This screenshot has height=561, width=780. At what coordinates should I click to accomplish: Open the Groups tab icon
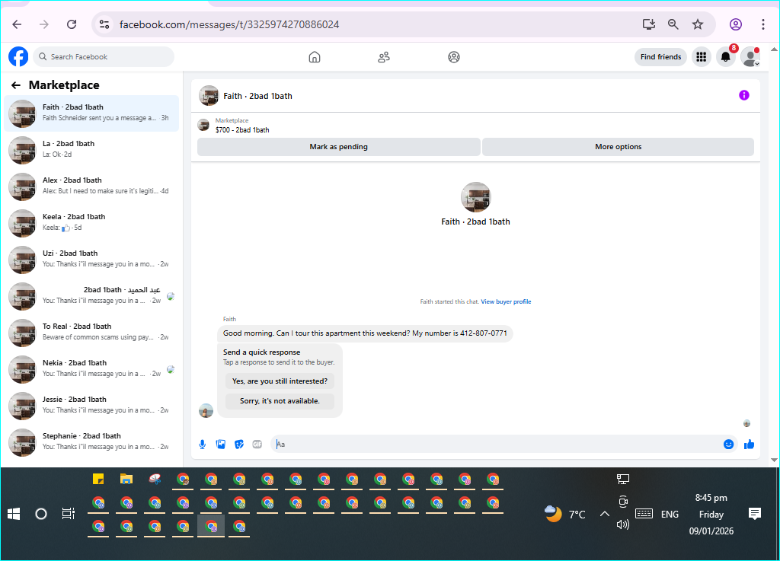tap(454, 57)
